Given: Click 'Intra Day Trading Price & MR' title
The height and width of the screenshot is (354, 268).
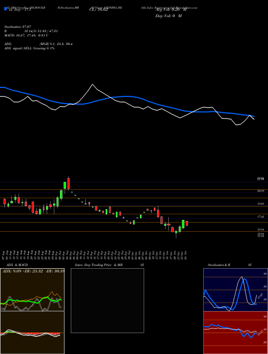Looking at the screenshot, I should pyautogui.click(x=99, y=265).
